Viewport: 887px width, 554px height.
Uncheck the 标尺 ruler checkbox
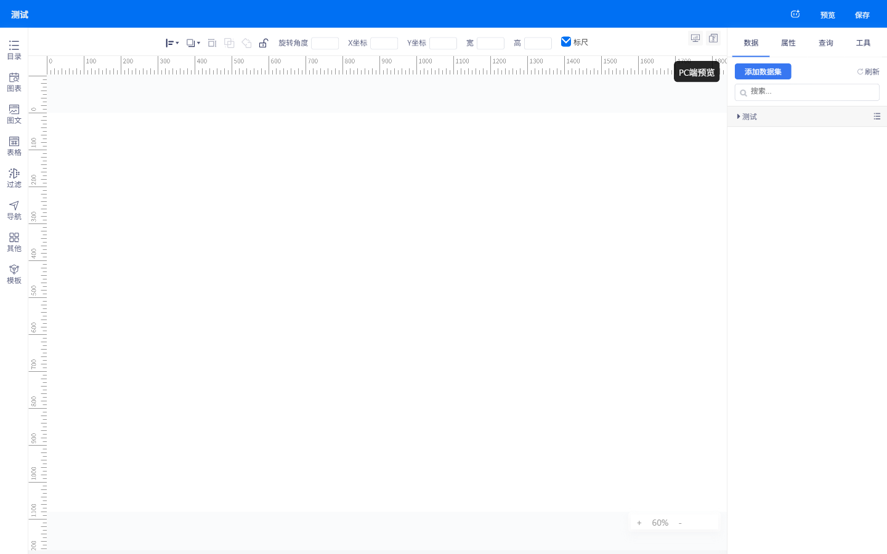tap(566, 42)
